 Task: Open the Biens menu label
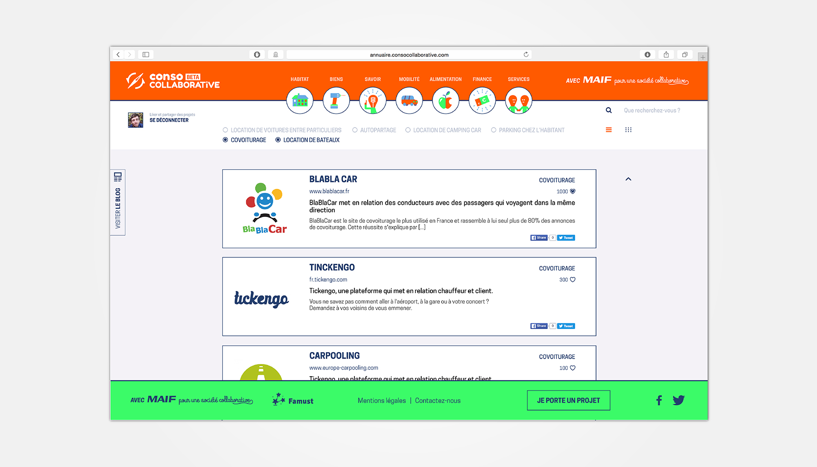pos(336,79)
